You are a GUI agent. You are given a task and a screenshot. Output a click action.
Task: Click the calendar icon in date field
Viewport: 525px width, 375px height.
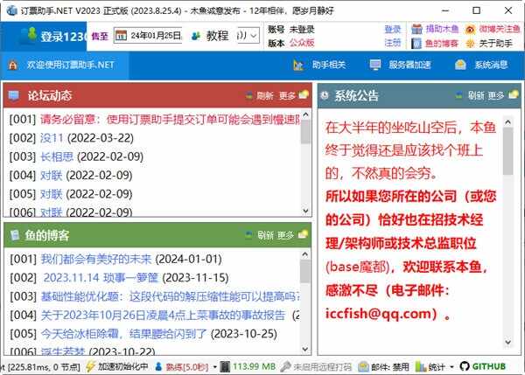(121, 36)
